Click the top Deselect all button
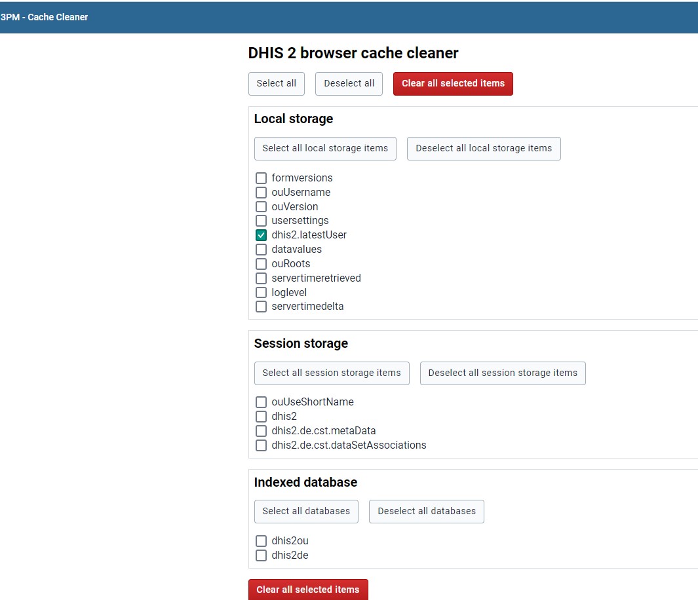The width and height of the screenshot is (698, 600). point(349,84)
